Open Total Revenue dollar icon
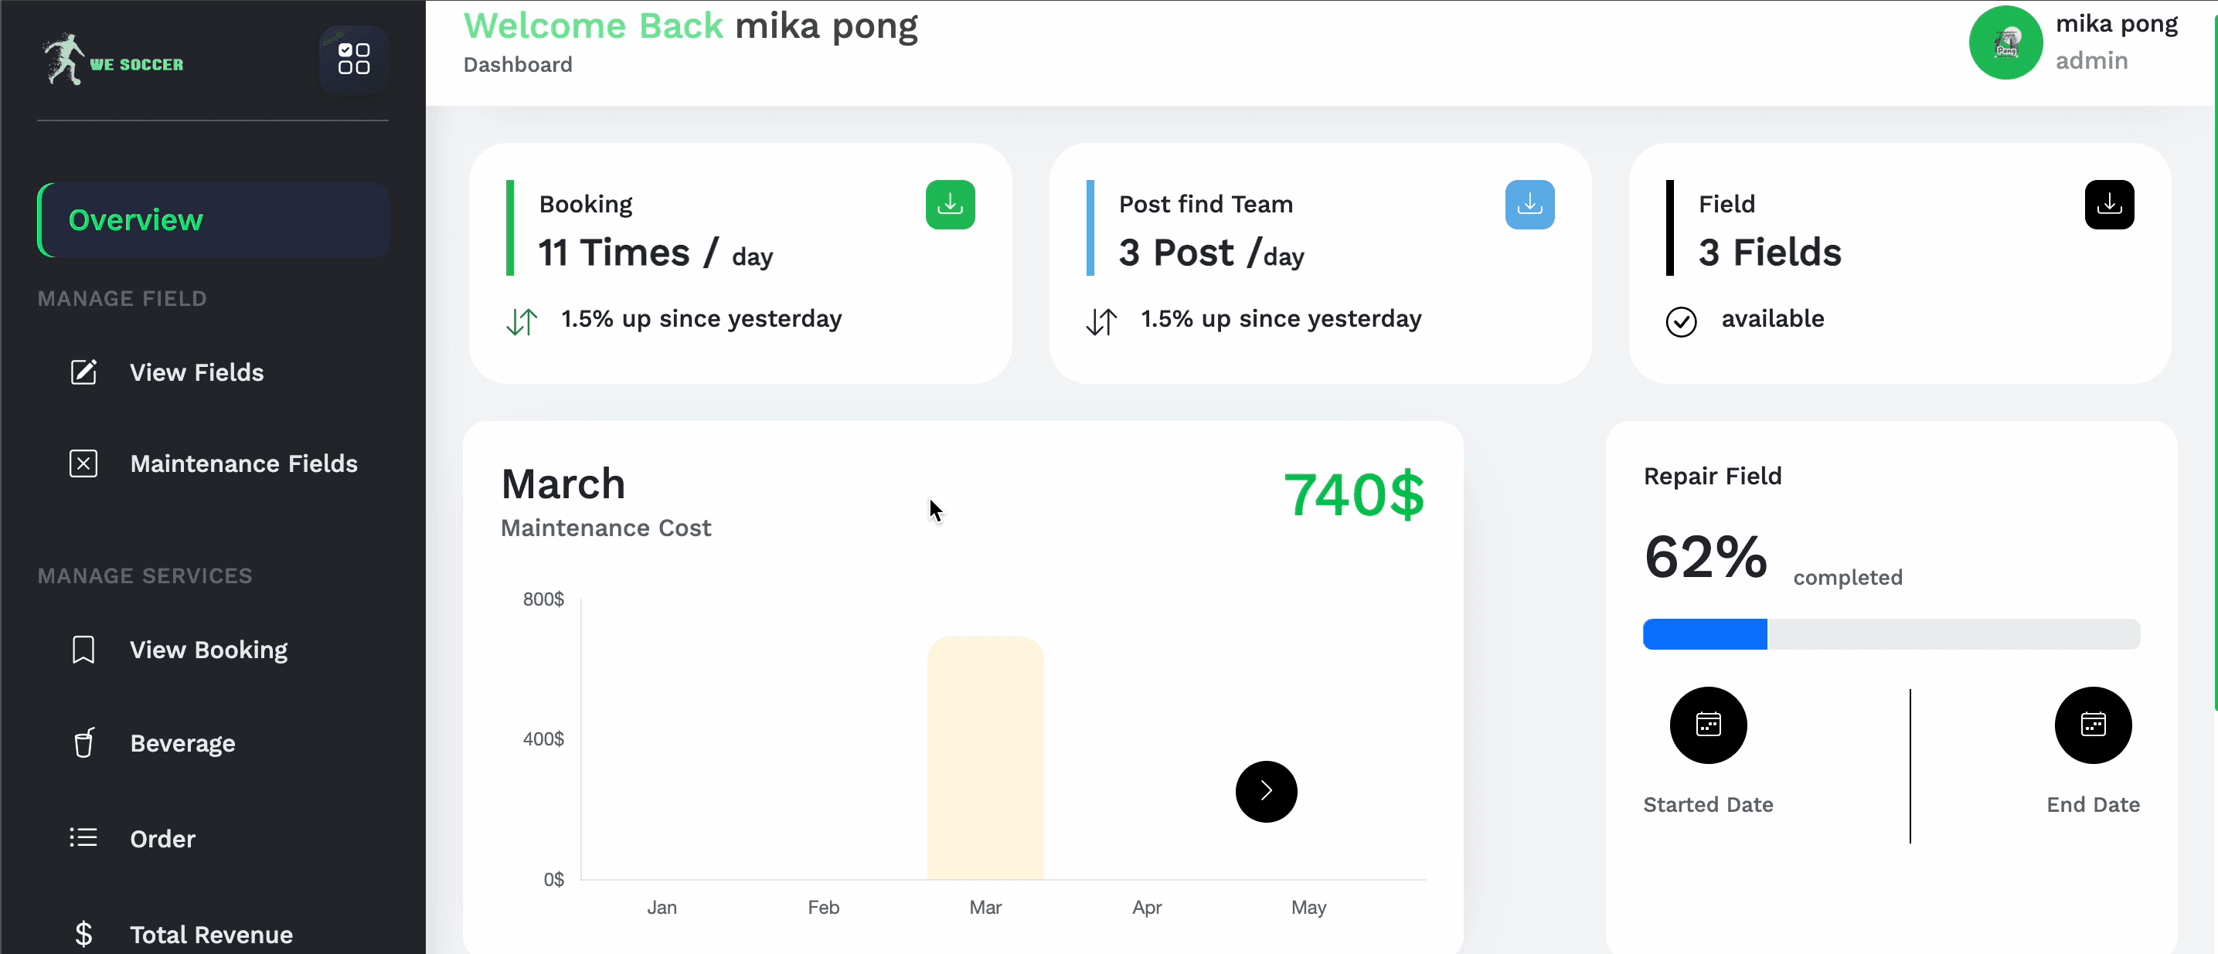2218x954 pixels. (x=83, y=933)
